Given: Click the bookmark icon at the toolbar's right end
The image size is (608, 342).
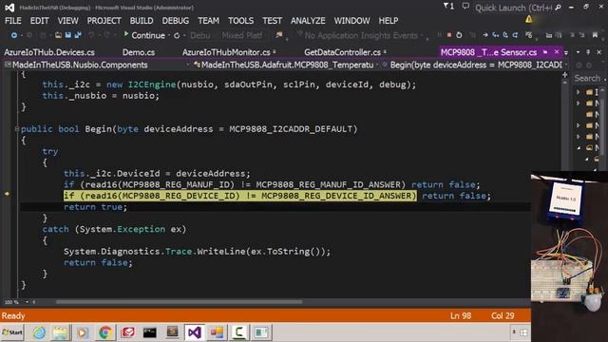Looking at the screenshot, I should 595,35.
